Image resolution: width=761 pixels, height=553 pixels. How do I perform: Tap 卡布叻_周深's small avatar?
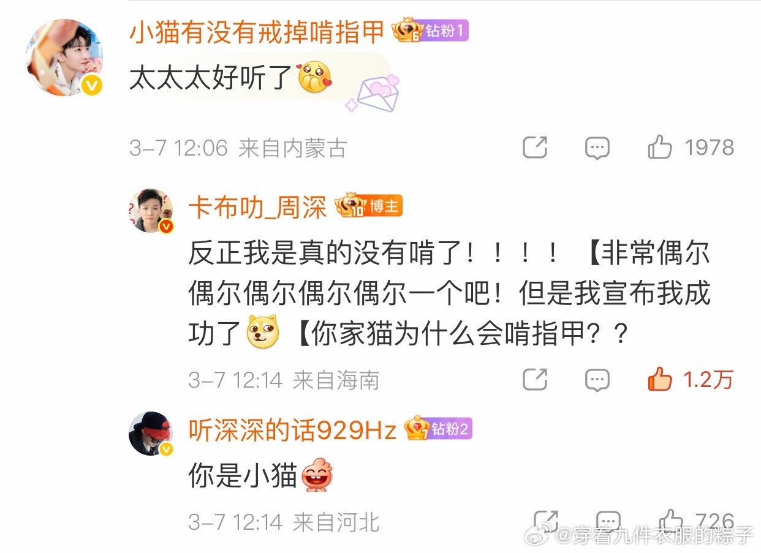(x=151, y=211)
